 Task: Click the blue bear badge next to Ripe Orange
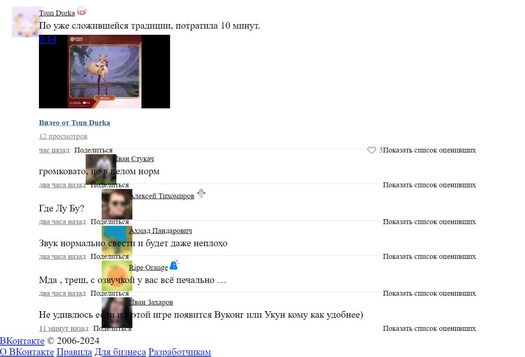(174, 265)
